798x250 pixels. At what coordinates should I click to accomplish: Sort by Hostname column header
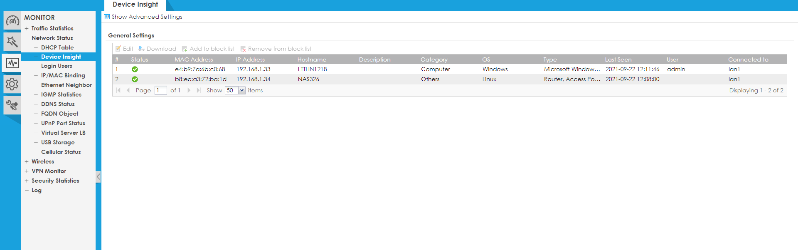click(x=312, y=59)
